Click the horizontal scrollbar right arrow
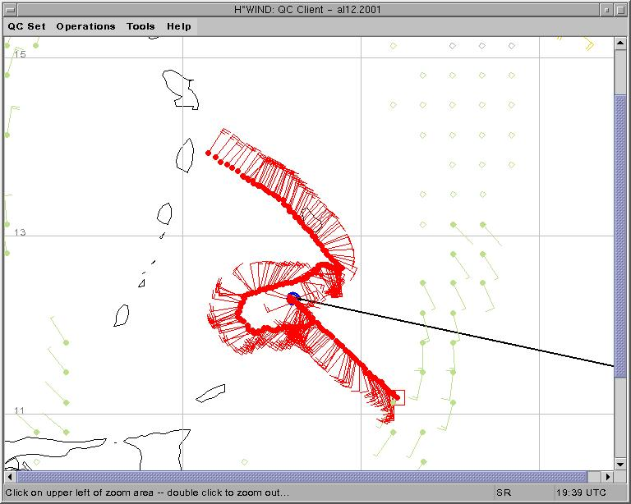The height and width of the screenshot is (504, 631). [608, 476]
